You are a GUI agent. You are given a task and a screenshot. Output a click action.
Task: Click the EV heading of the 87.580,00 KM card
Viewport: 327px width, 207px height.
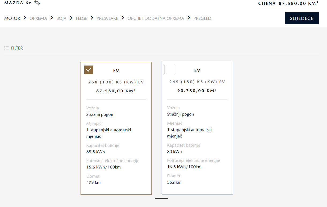(x=116, y=71)
